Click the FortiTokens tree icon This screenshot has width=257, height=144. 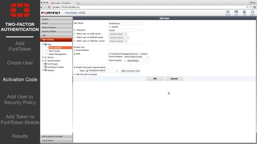tap(45, 64)
